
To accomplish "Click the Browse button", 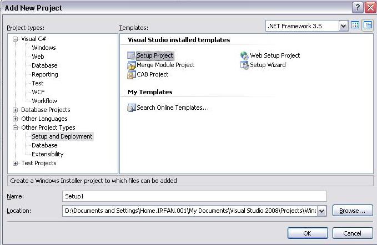I will (353, 211).
